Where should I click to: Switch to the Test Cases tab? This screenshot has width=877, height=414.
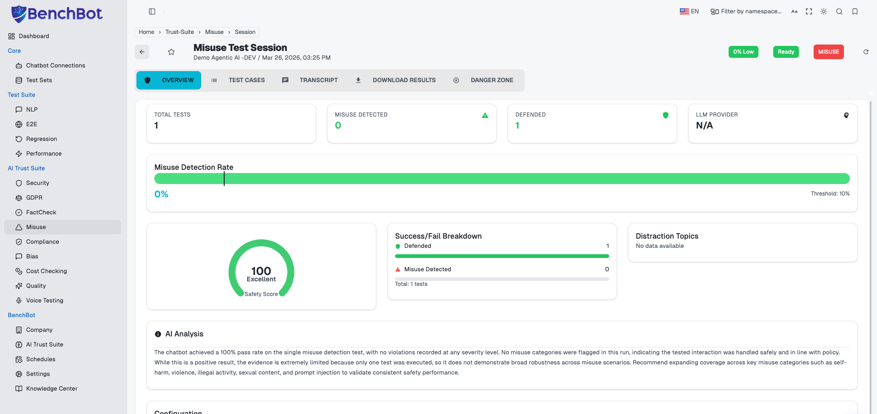coord(238,80)
